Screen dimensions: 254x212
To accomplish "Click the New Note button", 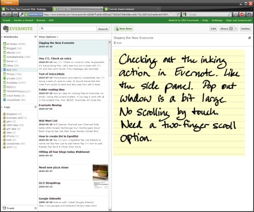I will pyautogui.click(x=124, y=29).
